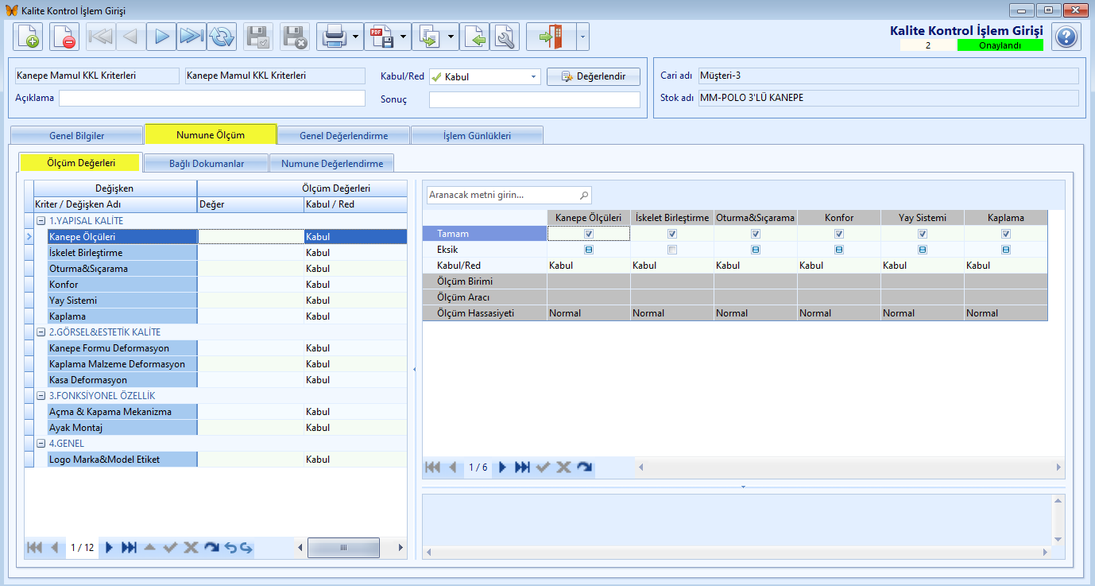
Task: Click the cancel save floppy icon with X
Action: 295,37
